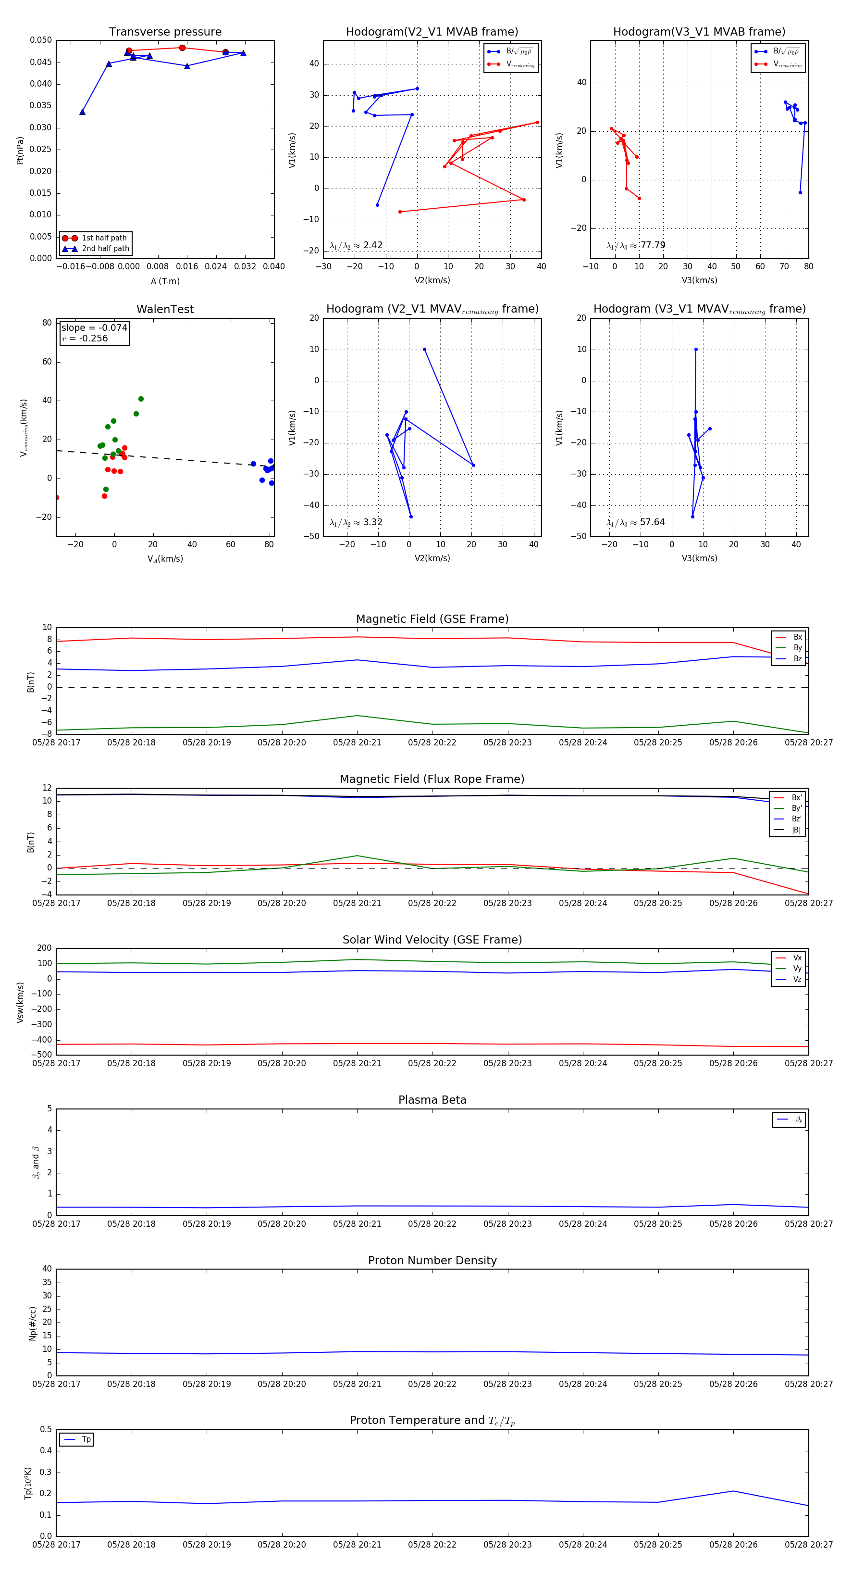Click the 'Proton Number Density' title
865x1587 pixels.
(x=432, y=1260)
